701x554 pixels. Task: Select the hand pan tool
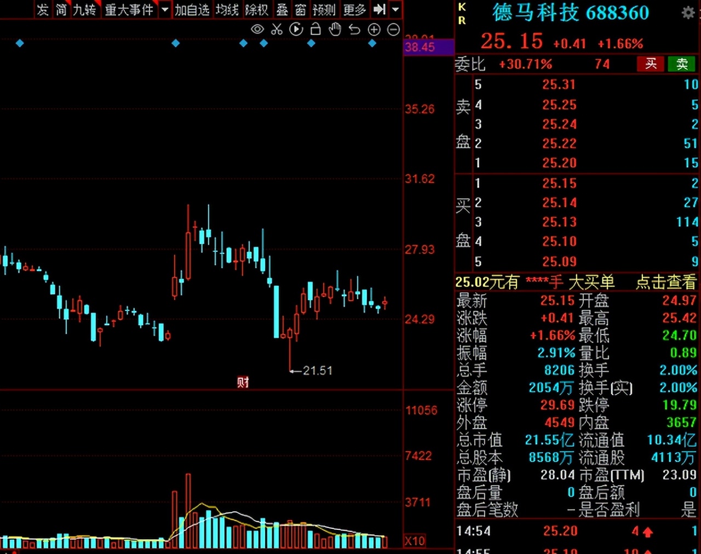pyautogui.click(x=335, y=30)
